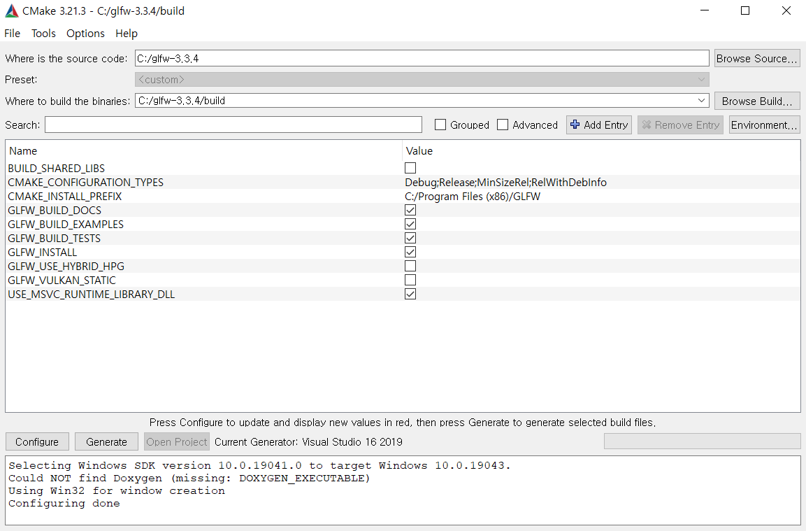Image resolution: width=806 pixels, height=531 pixels.
Task: Enable the Advanced checkbox
Action: (503, 125)
